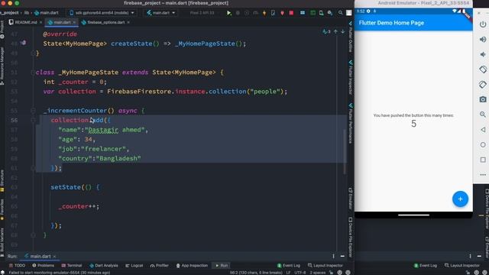489x275 pixels.
Task: Click the Debug bug icon in toolbar
Action: point(238,13)
